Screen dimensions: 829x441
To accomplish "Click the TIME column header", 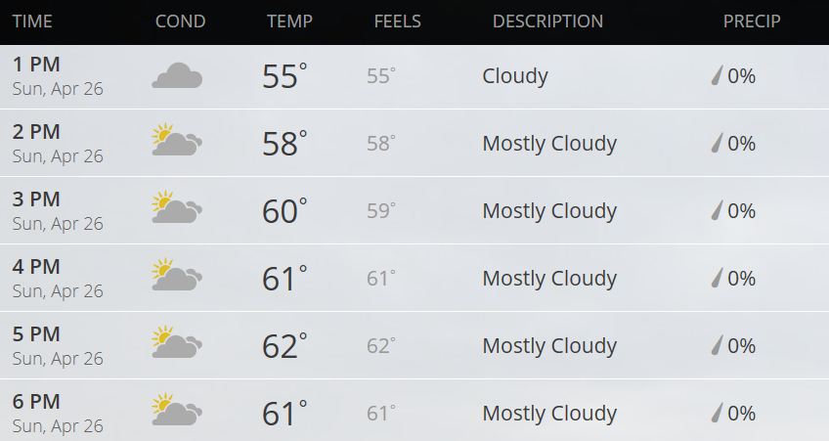I will [32, 22].
